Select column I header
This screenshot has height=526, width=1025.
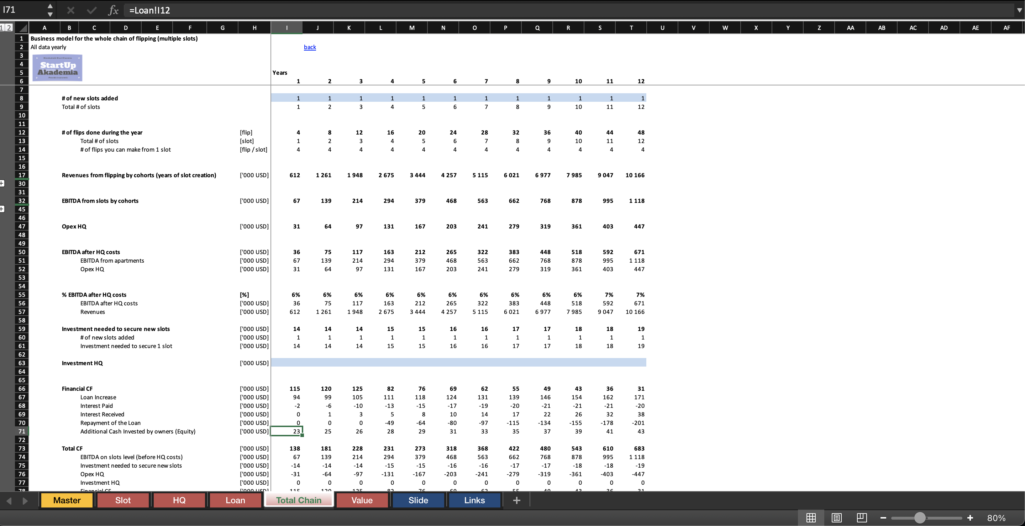click(287, 28)
